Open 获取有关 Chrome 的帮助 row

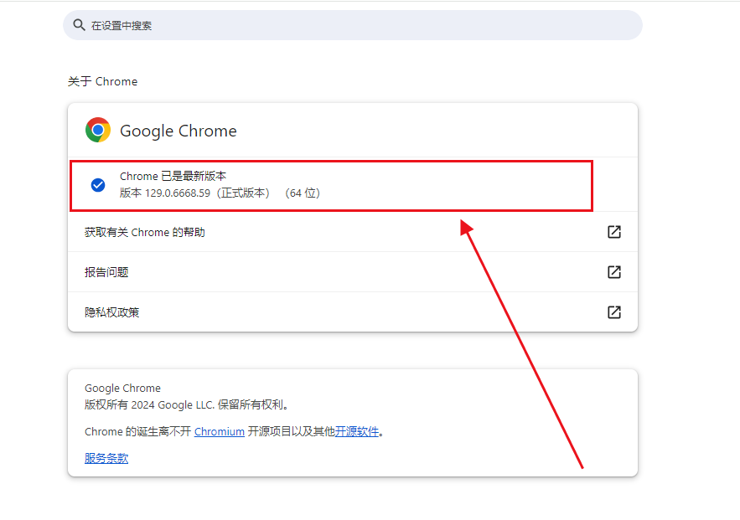353,232
